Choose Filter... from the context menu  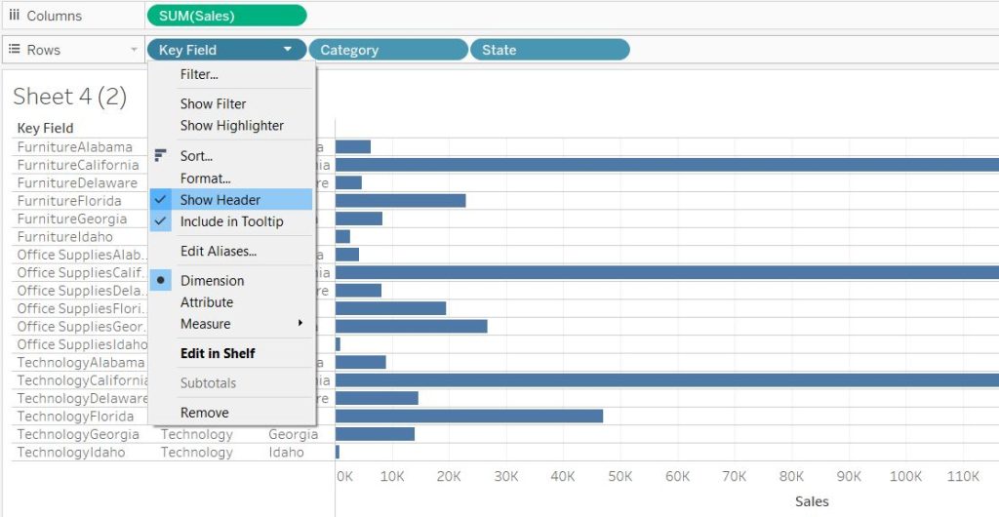(x=199, y=74)
